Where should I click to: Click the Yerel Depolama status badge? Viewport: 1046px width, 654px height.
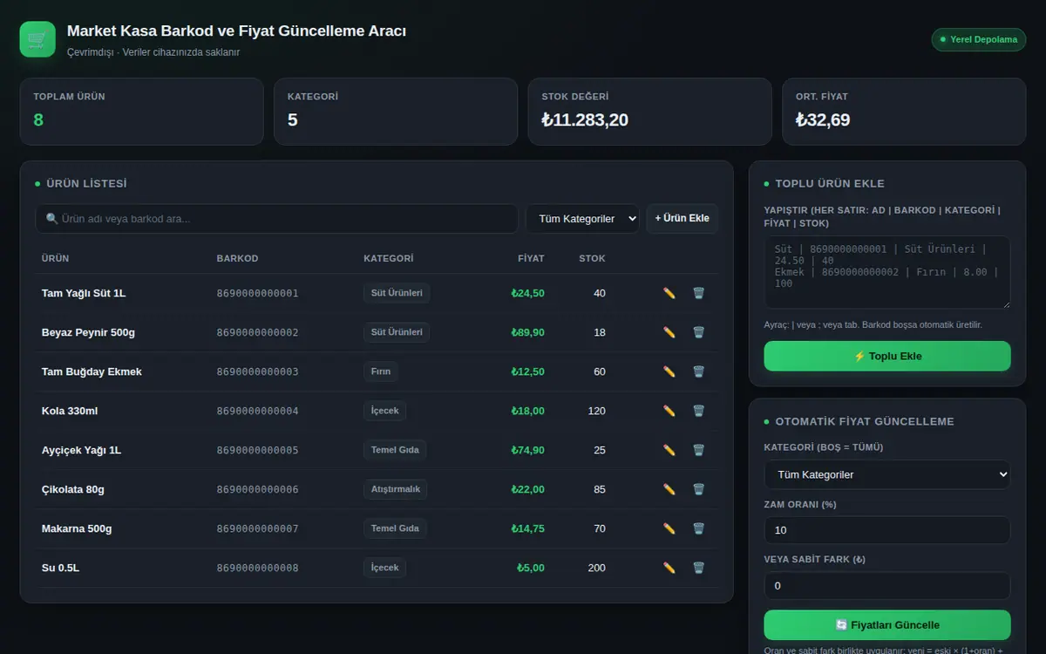click(979, 39)
